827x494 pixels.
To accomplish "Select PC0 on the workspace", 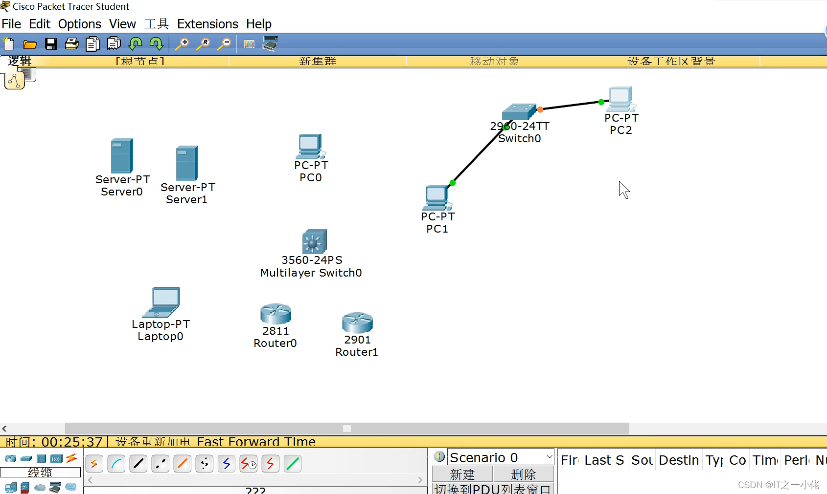I will 310,147.
